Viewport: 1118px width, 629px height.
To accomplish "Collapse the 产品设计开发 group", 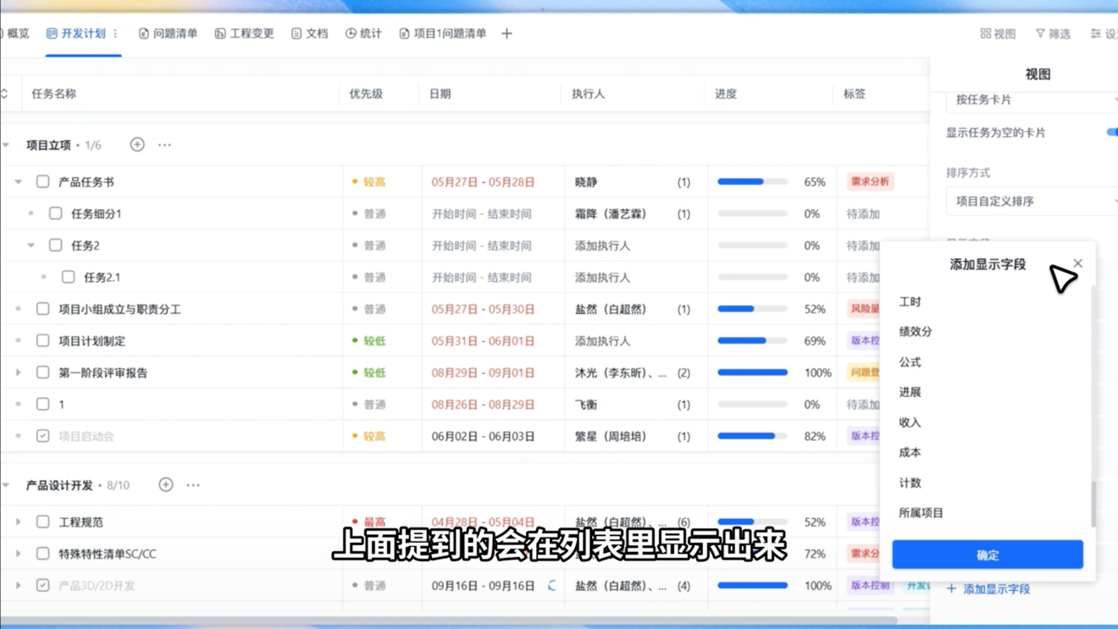I will tap(5, 485).
